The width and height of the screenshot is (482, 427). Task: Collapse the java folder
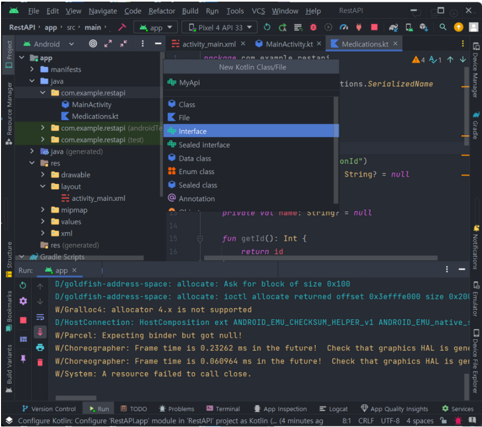click(32, 81)
